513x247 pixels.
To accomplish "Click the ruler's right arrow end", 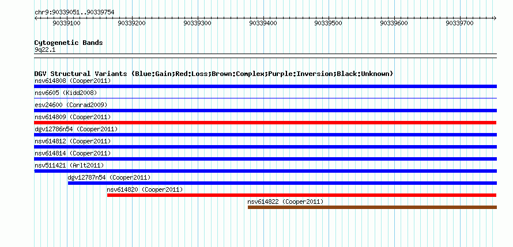I will tap(495, 18).
